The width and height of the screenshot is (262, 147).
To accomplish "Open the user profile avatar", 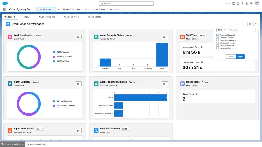I will coord(257,3).
